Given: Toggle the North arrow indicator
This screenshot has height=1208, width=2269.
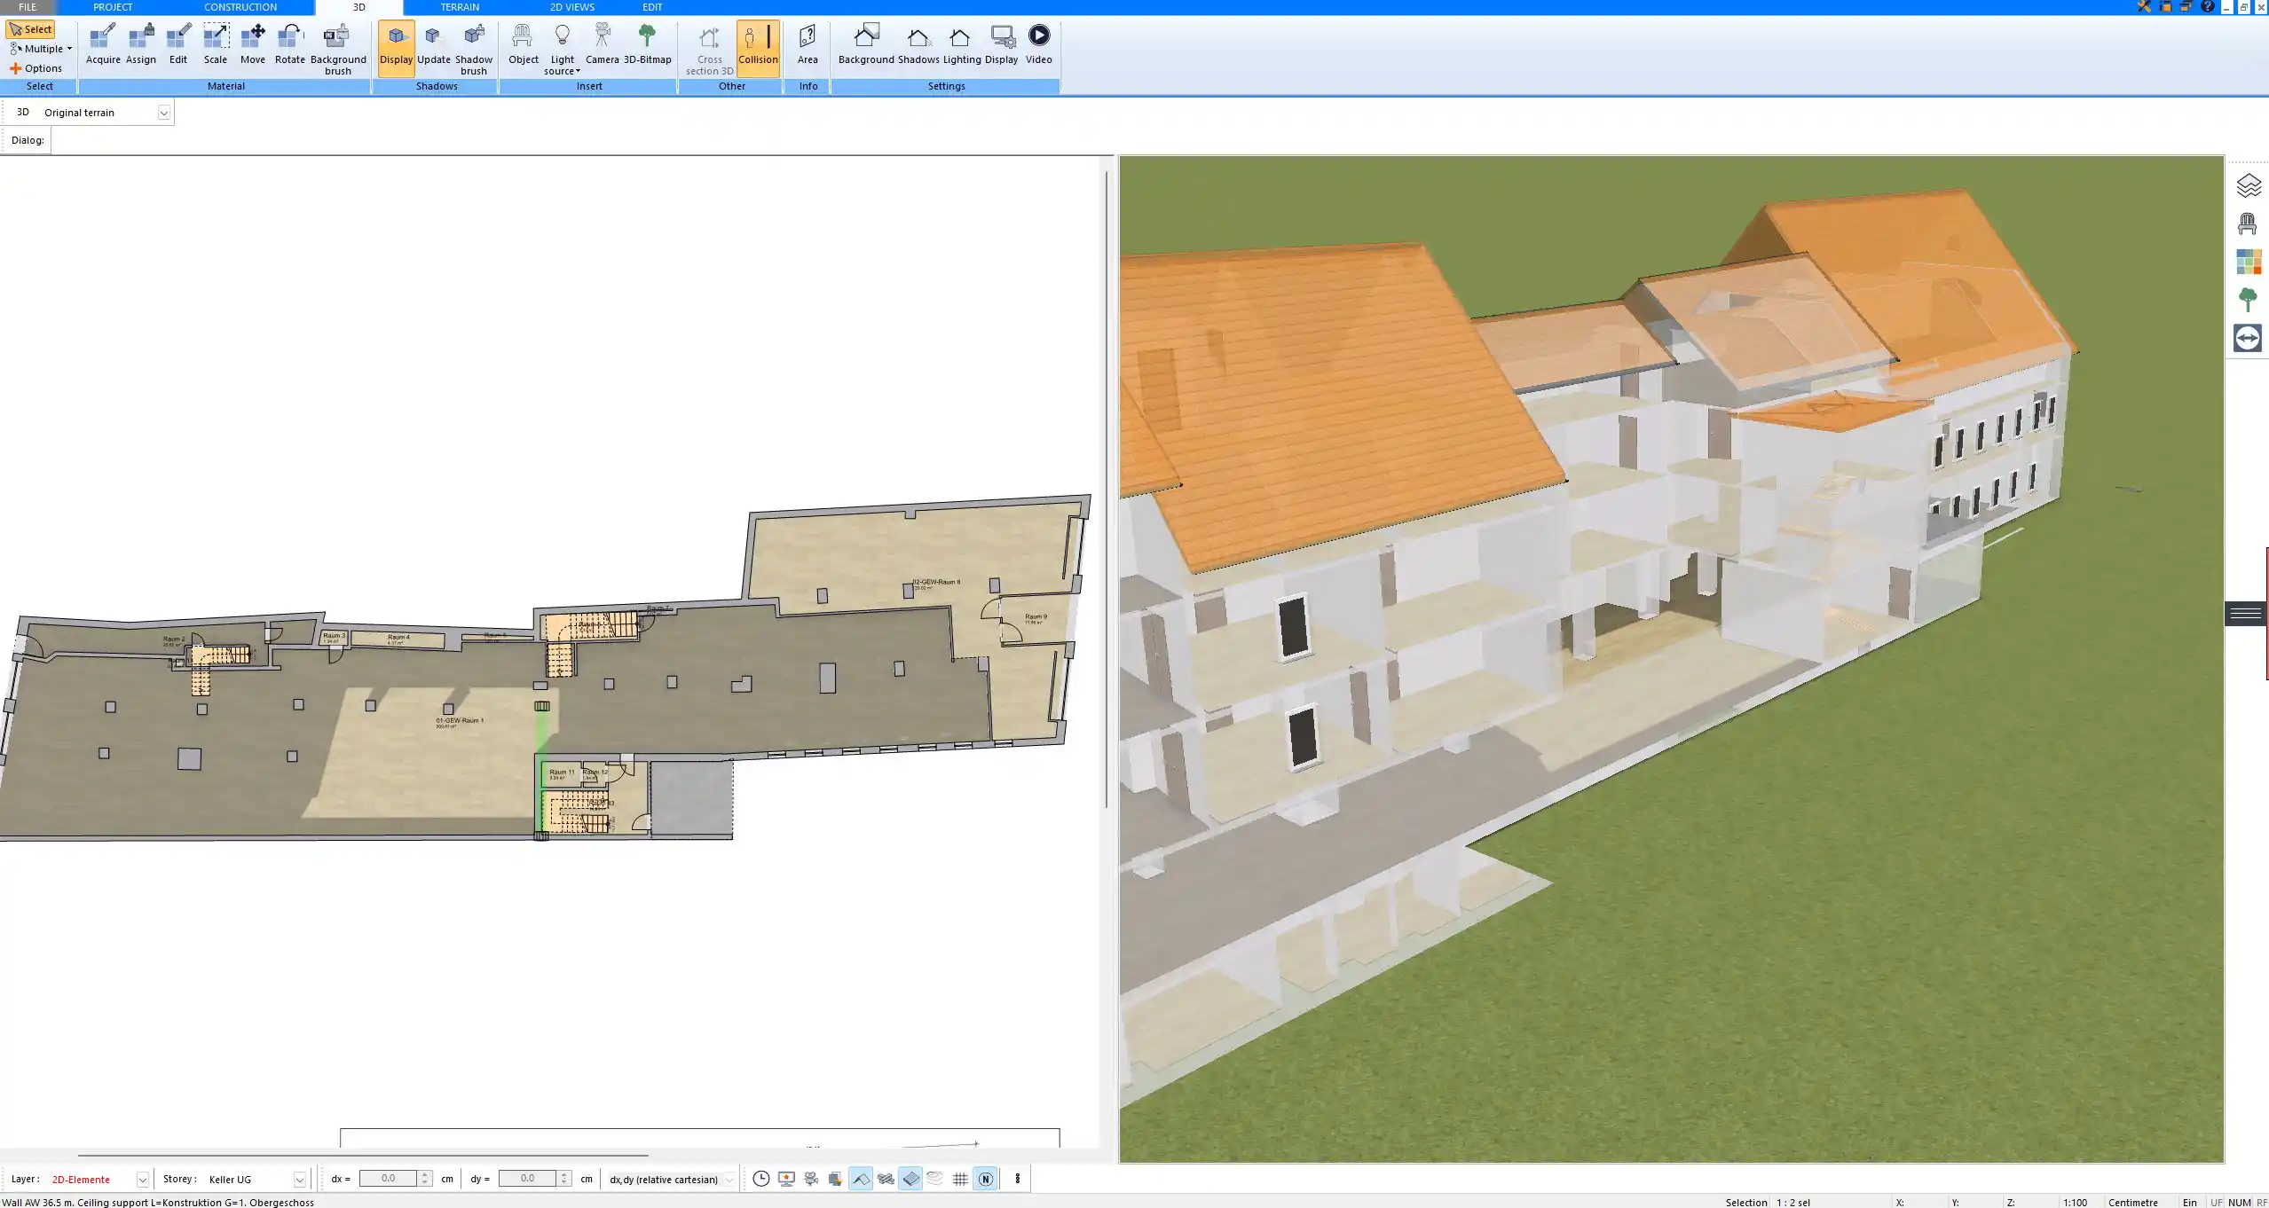Looking at the screenshot, I should coord(984,1179).
